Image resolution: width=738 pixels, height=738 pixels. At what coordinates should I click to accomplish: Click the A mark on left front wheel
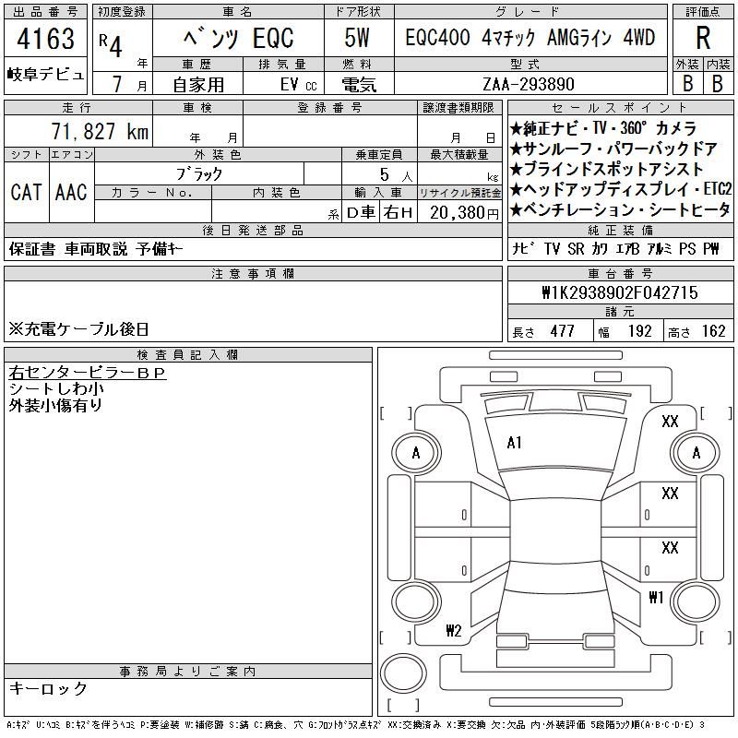(416, 453)
